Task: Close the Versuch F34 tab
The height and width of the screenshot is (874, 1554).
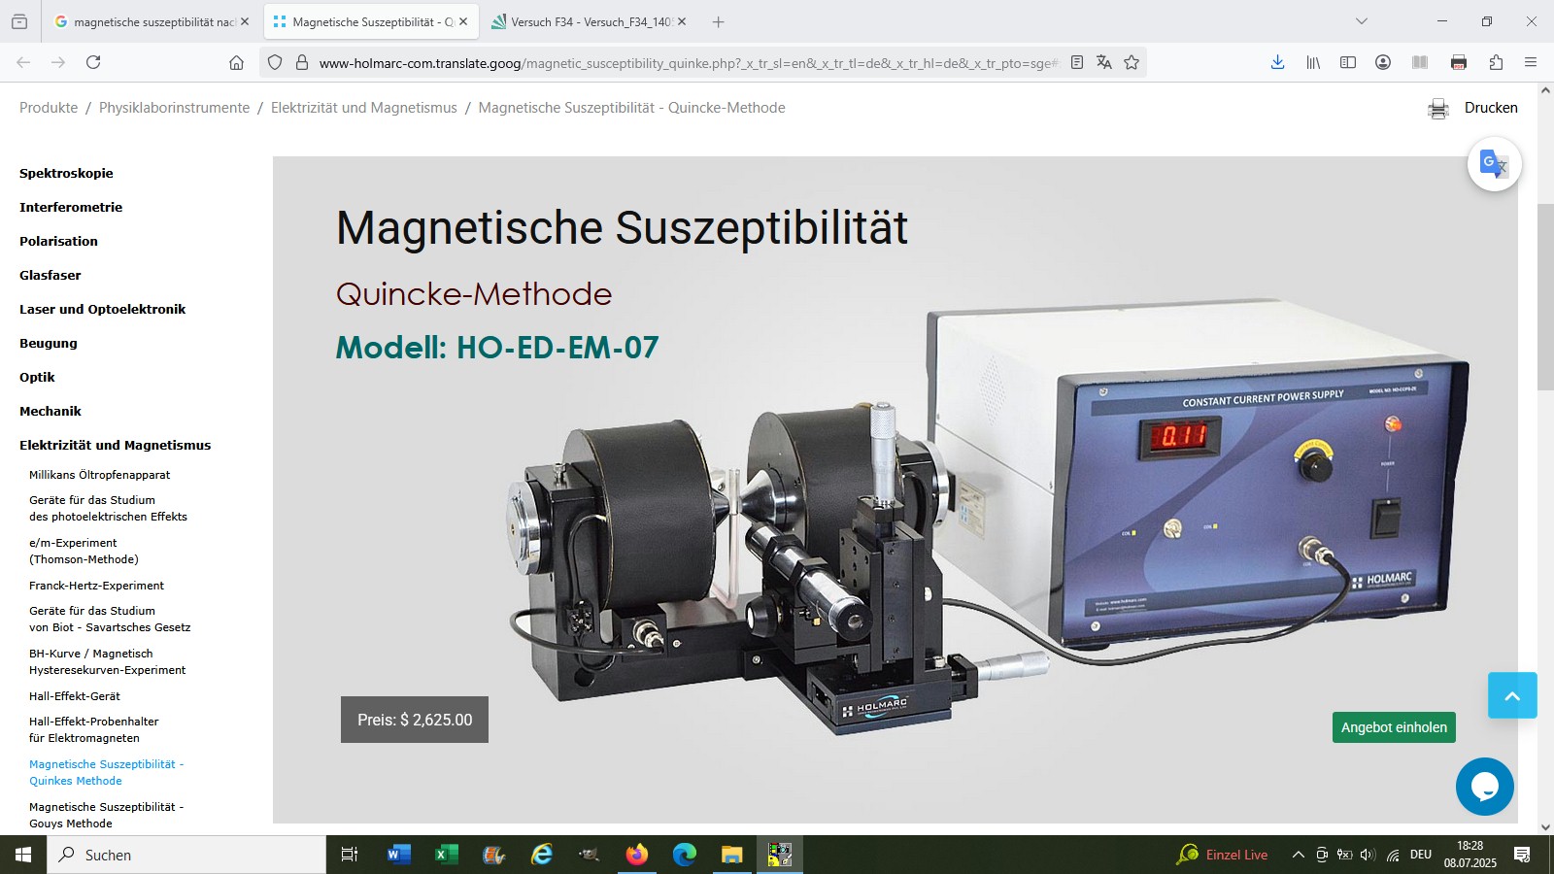Action: [x=682, y=21]
